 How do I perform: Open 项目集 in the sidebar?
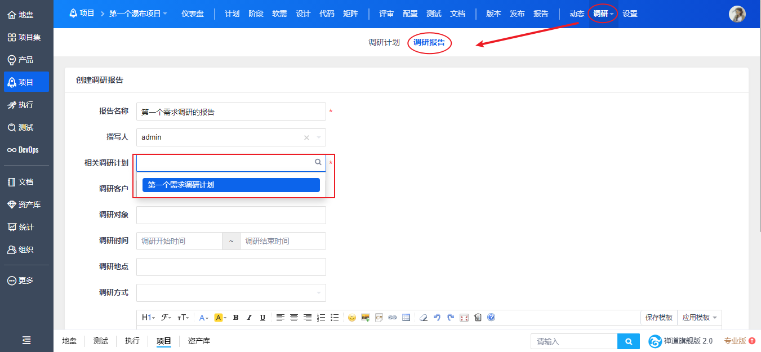[26, 37]
